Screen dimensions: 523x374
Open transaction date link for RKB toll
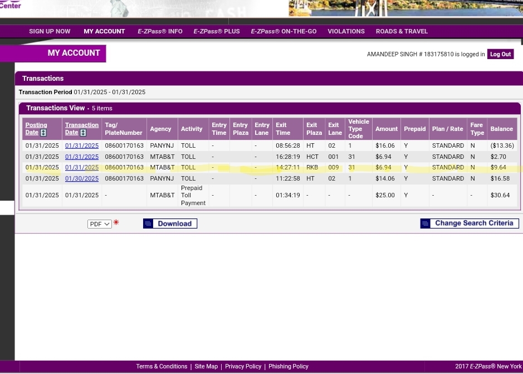(x=82, y=167)
